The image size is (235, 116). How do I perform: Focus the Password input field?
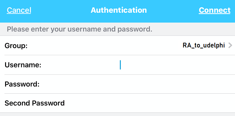[x=177, y=84]
